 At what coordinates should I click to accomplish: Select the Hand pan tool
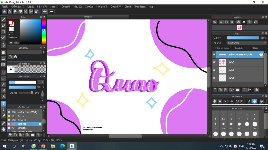pyautogui.click(x=3, y=129)
